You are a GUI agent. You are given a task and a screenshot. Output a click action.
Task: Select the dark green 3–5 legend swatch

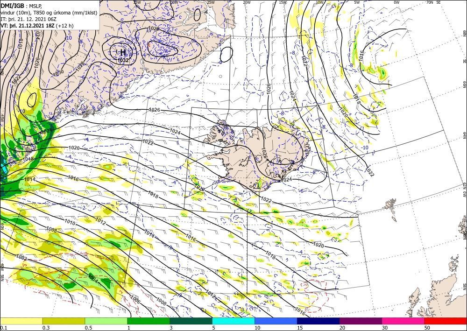click(191, 321)
